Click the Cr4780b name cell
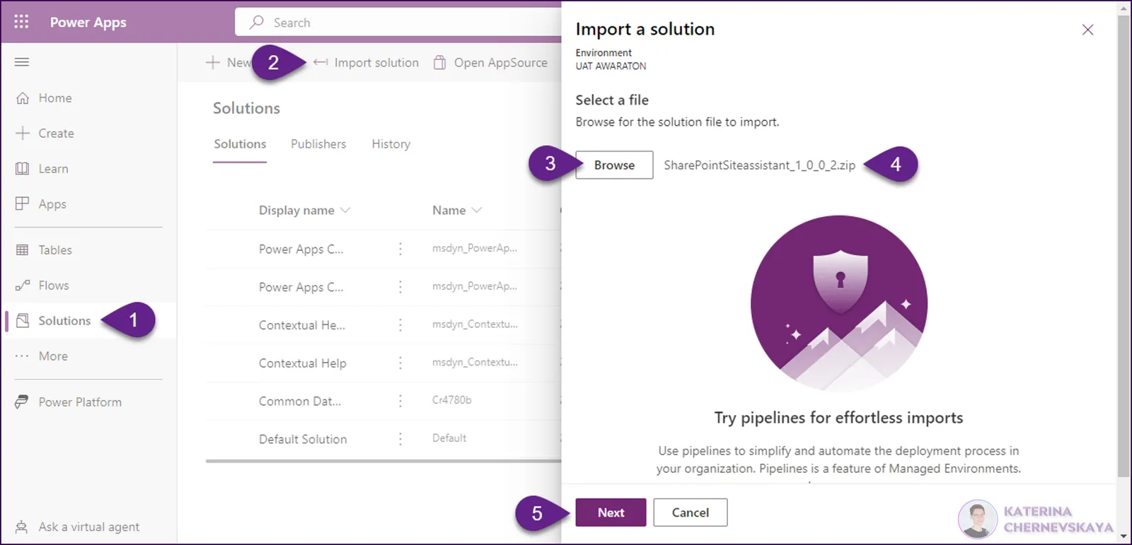This screenshot has height=545, width=1132. [451, 400]
